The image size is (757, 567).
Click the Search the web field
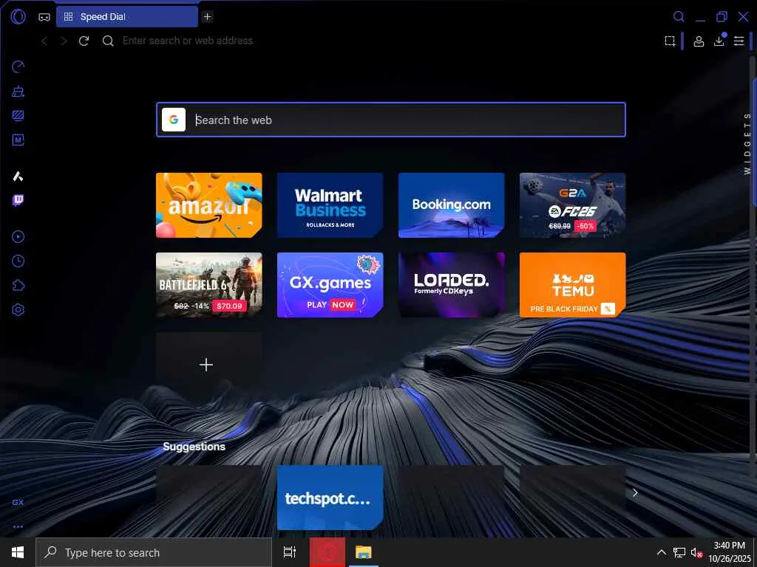pyautogui.click(x=391, y=120)
